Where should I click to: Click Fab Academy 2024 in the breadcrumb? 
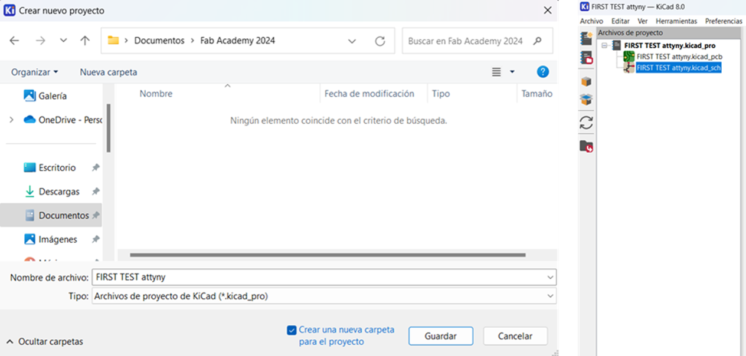(x=238, y=41)
